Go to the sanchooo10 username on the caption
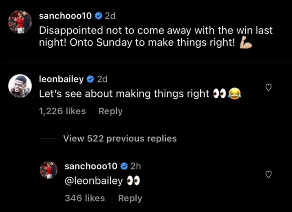The width and height of the screenshot is (292, 212). (65, 16)
